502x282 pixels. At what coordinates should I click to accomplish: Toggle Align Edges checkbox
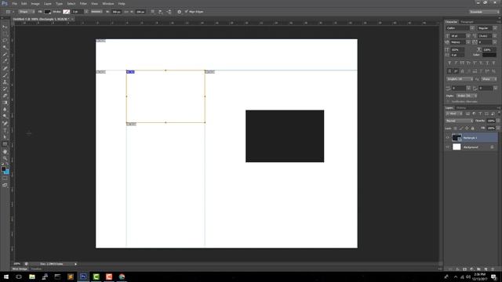[x=187, y=12]
